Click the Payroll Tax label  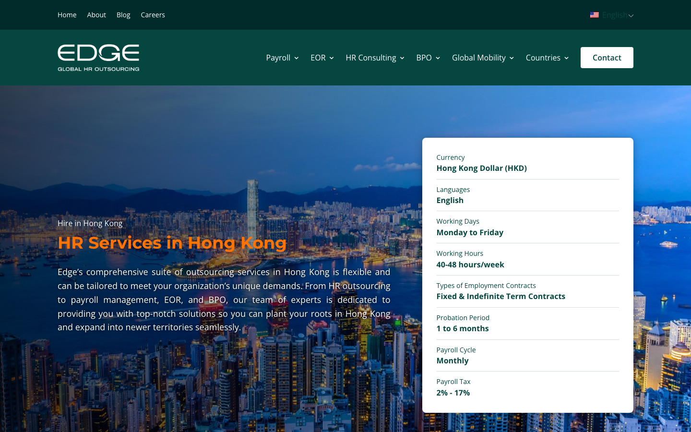click(453, 382)
